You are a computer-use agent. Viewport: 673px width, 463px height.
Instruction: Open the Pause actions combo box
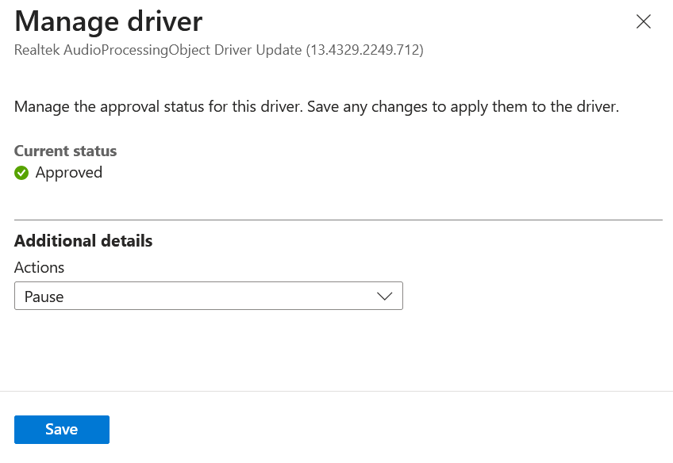tap(209, 296)
